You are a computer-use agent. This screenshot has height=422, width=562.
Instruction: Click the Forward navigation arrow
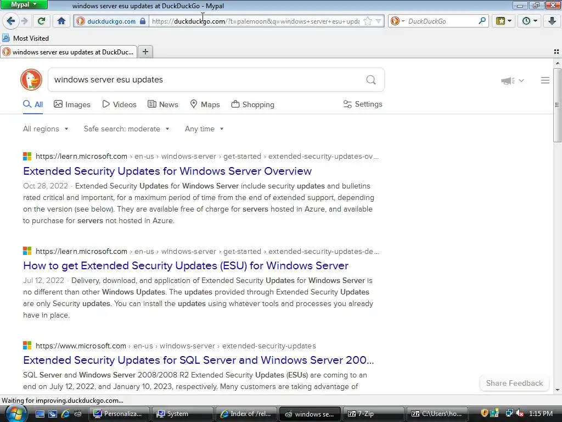[24, 21]
